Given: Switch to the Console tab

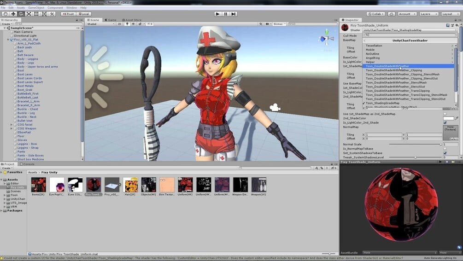Looking at the screenshot, I should pyautogui.click(x=27, y=164).
